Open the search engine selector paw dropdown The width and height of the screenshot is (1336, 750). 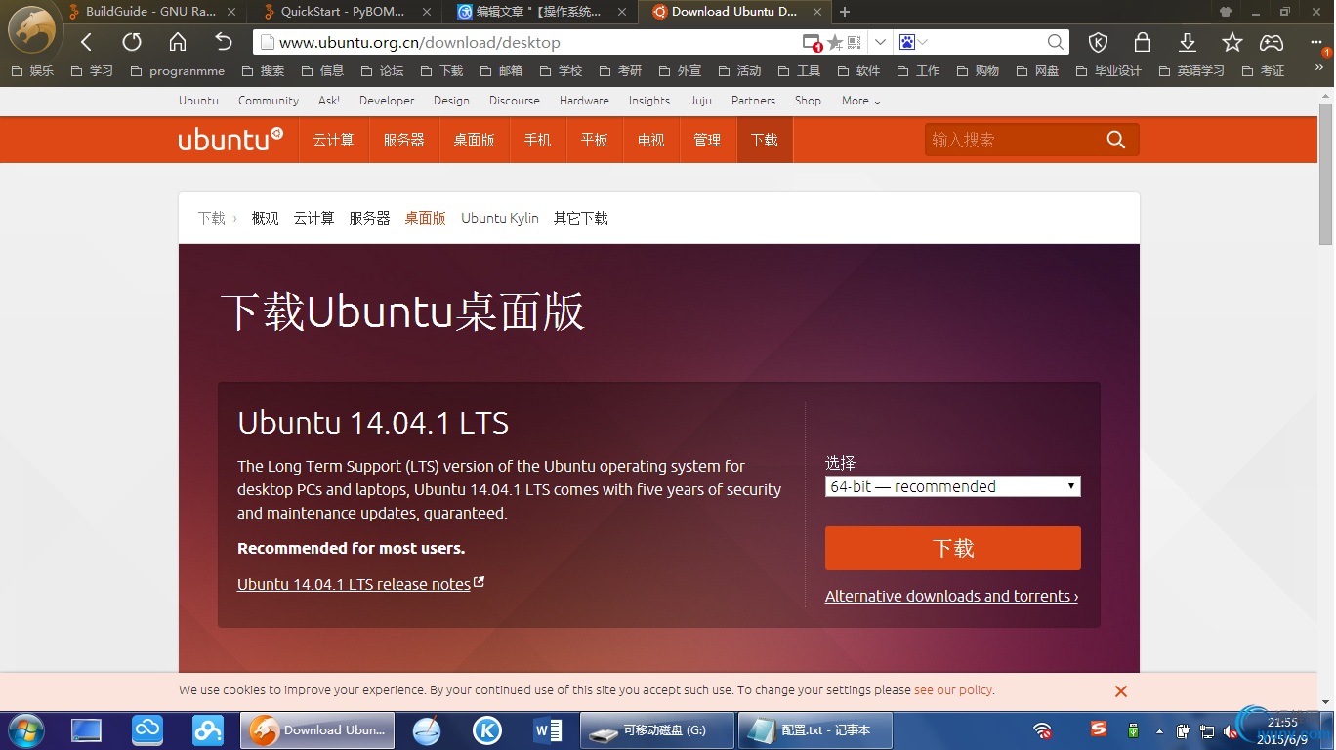tap(913, 42)
